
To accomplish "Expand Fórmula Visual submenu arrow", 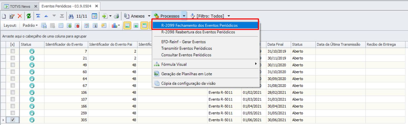I will coord(256,64).
